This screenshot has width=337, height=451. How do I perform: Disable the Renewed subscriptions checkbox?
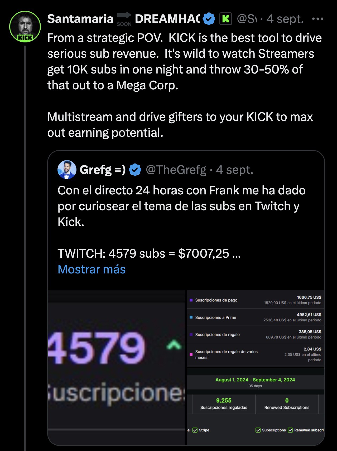click(291, 430)
